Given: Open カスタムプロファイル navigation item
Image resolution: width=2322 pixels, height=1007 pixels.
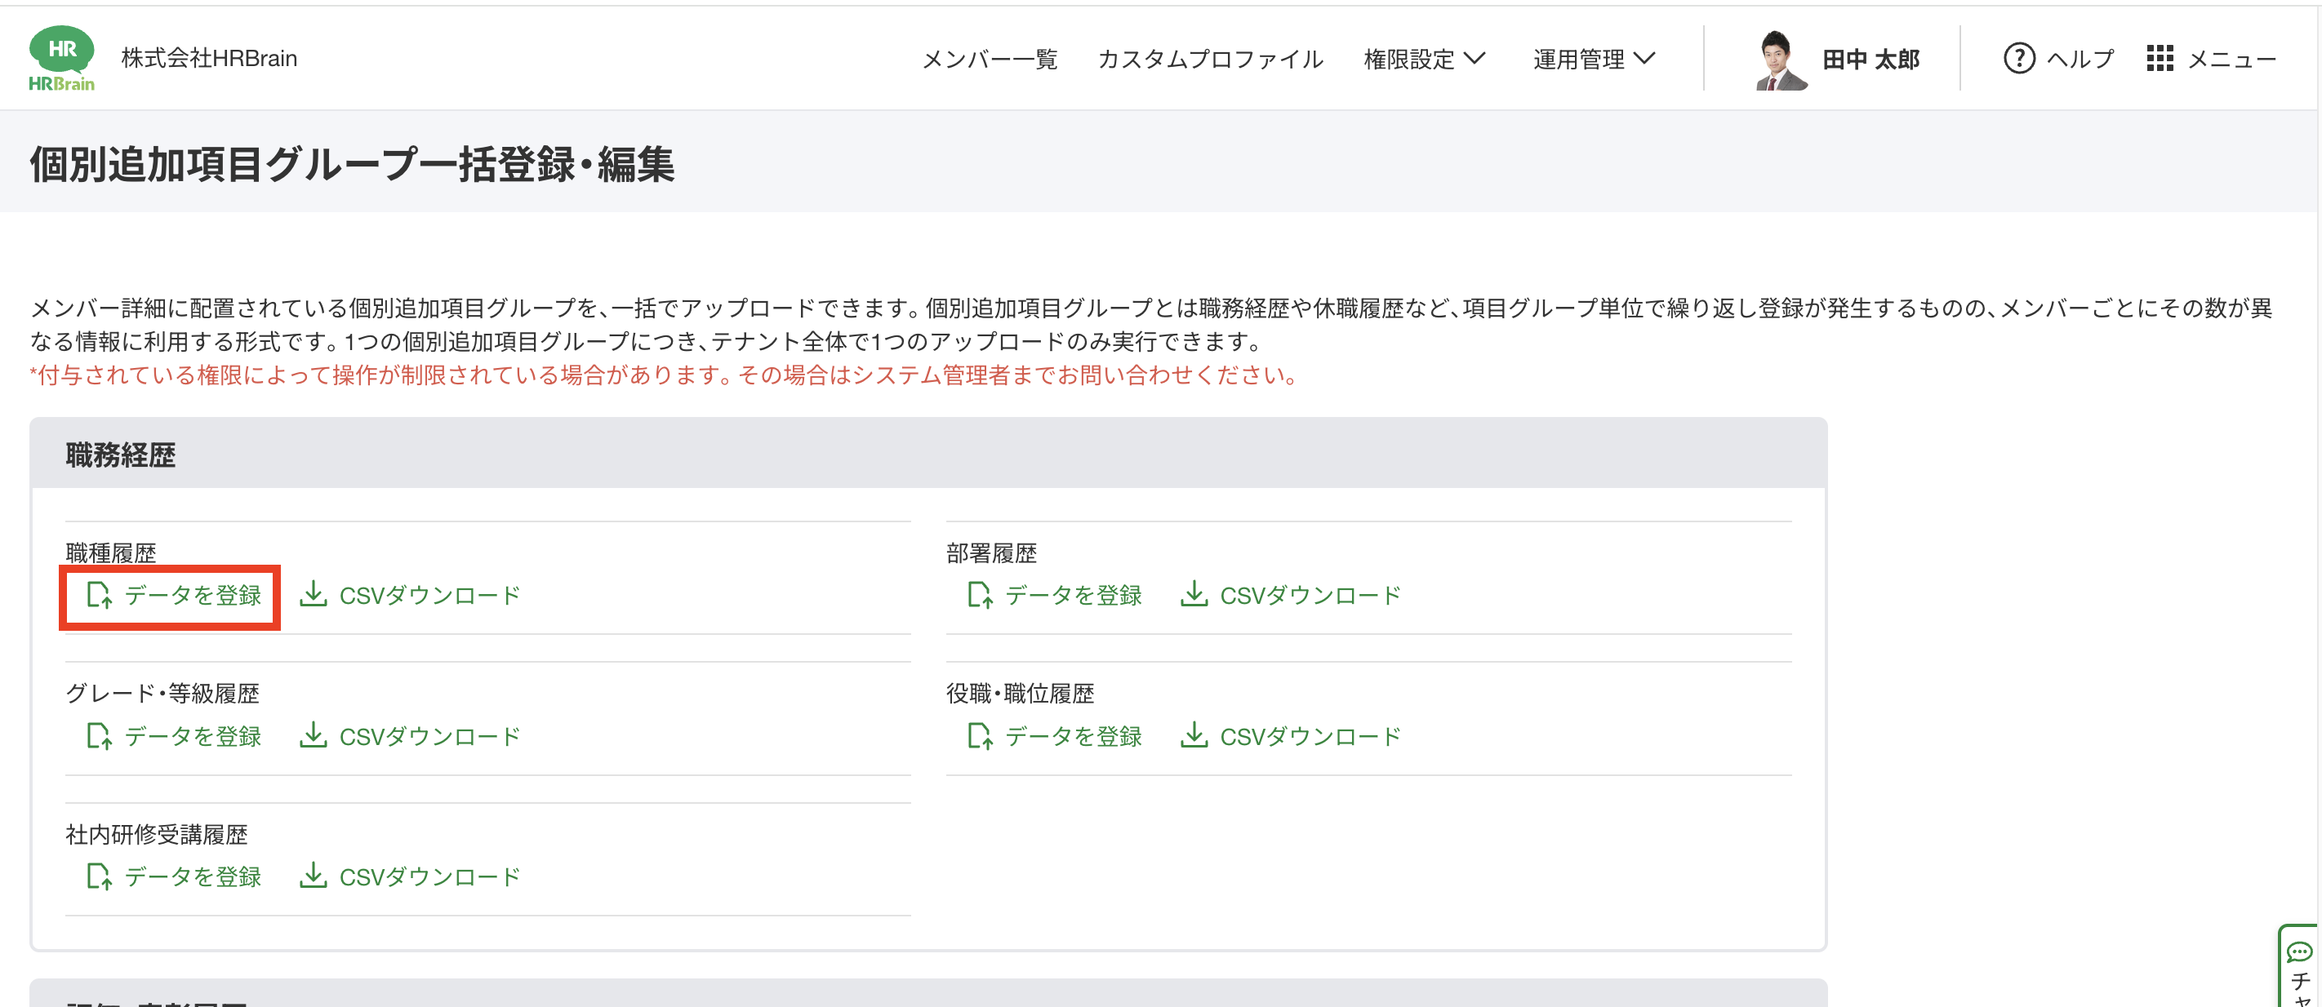Looking at the screenshot, I should (x=1210, y=60).
